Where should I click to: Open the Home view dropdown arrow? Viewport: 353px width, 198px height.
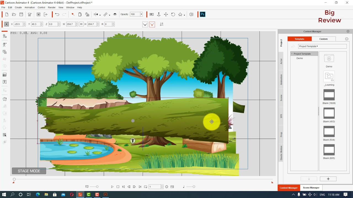pos(184,15)
